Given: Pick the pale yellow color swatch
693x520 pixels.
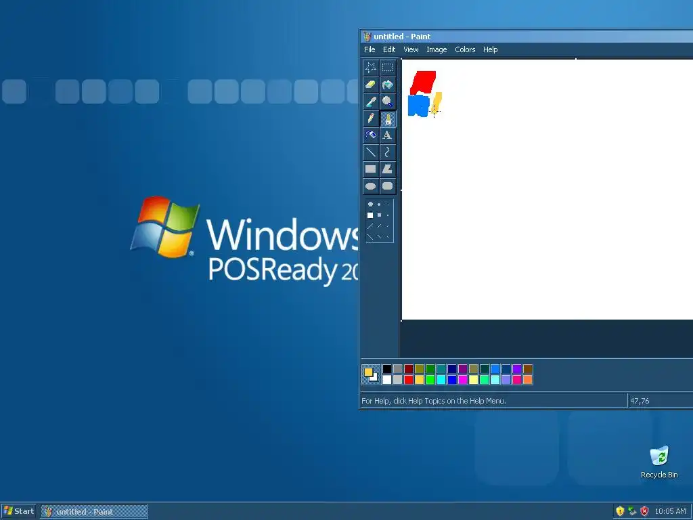Looking at the screenshot, I should point(473,379).
